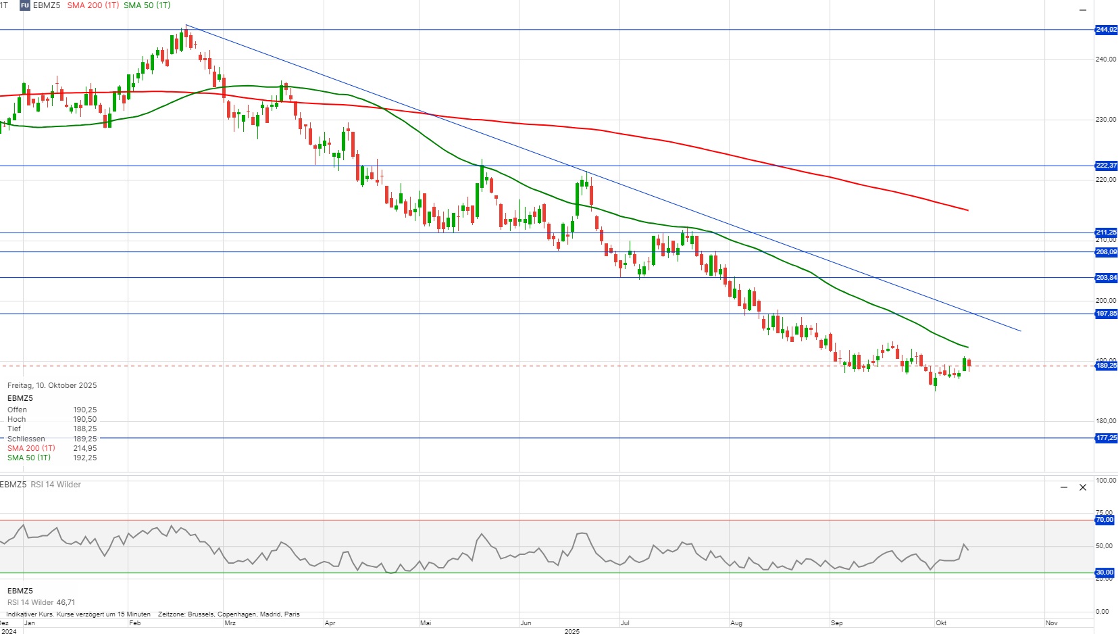Select the 222,37 price level marker
The height and width of the screenshot is (634, 1118).
pos(1106,166)
